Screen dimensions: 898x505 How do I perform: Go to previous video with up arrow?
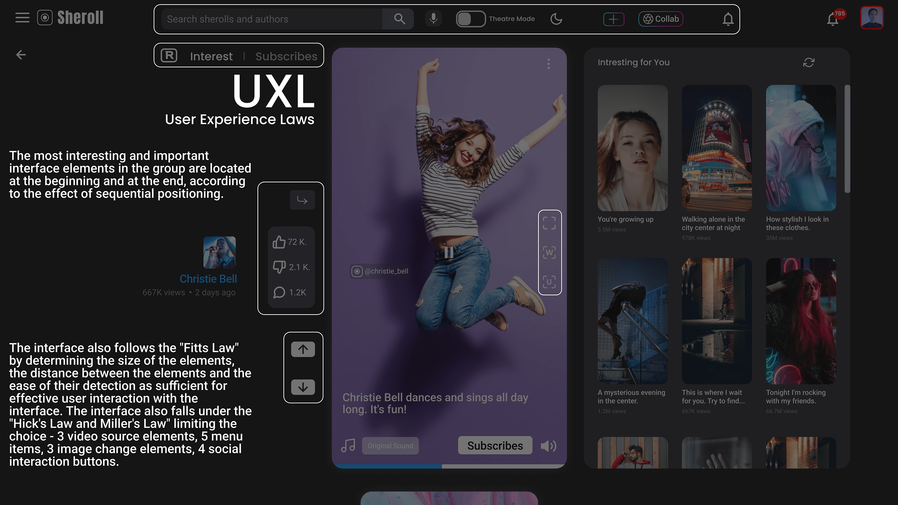click(303, 349)
